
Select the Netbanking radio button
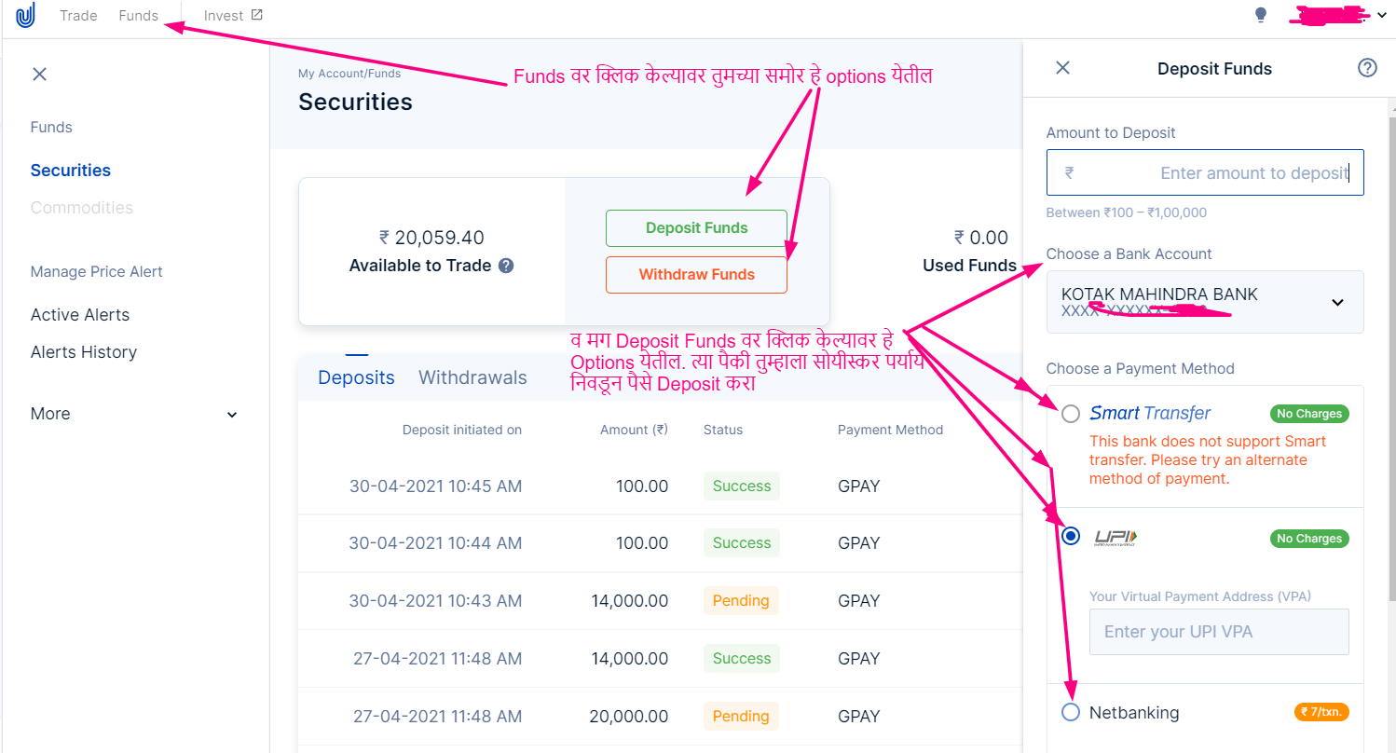pyautogui.click(x=1071, y=712)
